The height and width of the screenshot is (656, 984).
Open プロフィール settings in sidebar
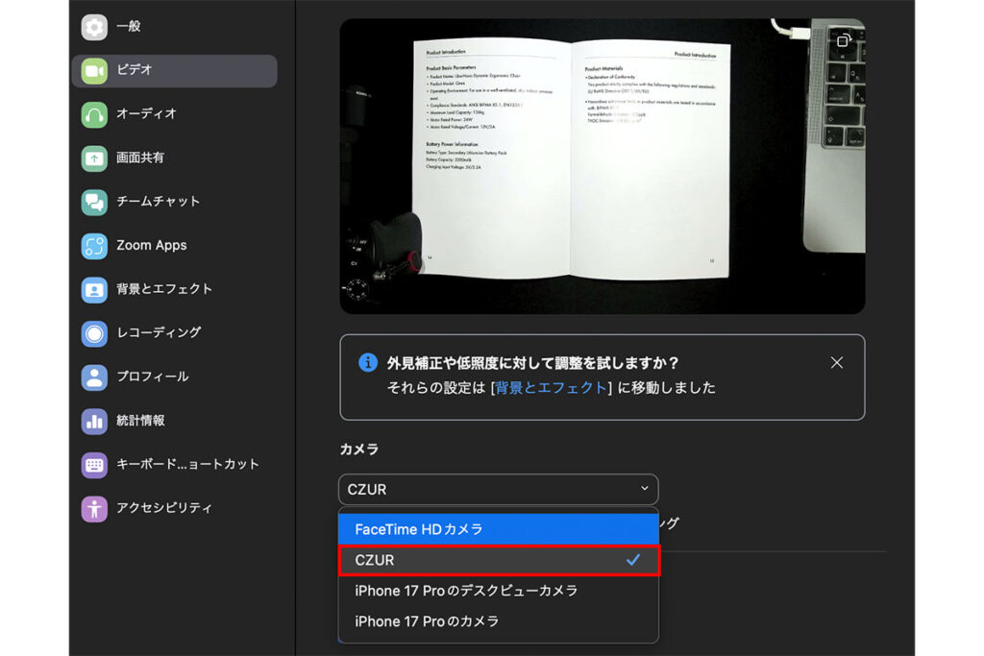152,377
